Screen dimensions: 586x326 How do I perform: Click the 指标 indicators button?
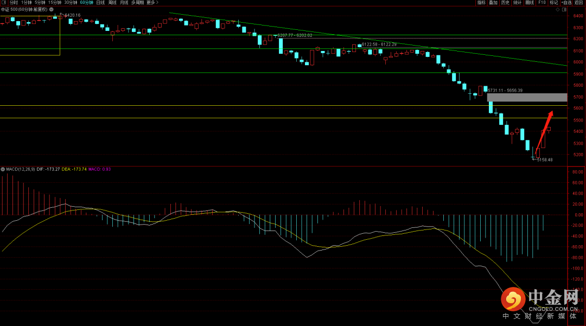pos(481,3)
